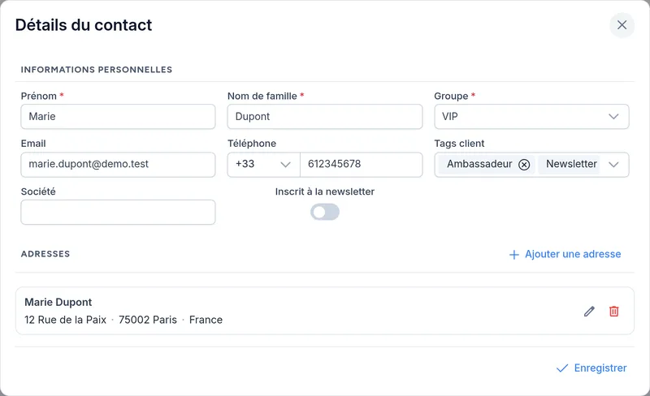650x396 pixels.
Task: Select the Ambassadeur tag chip label
Action: pos(479,164)
